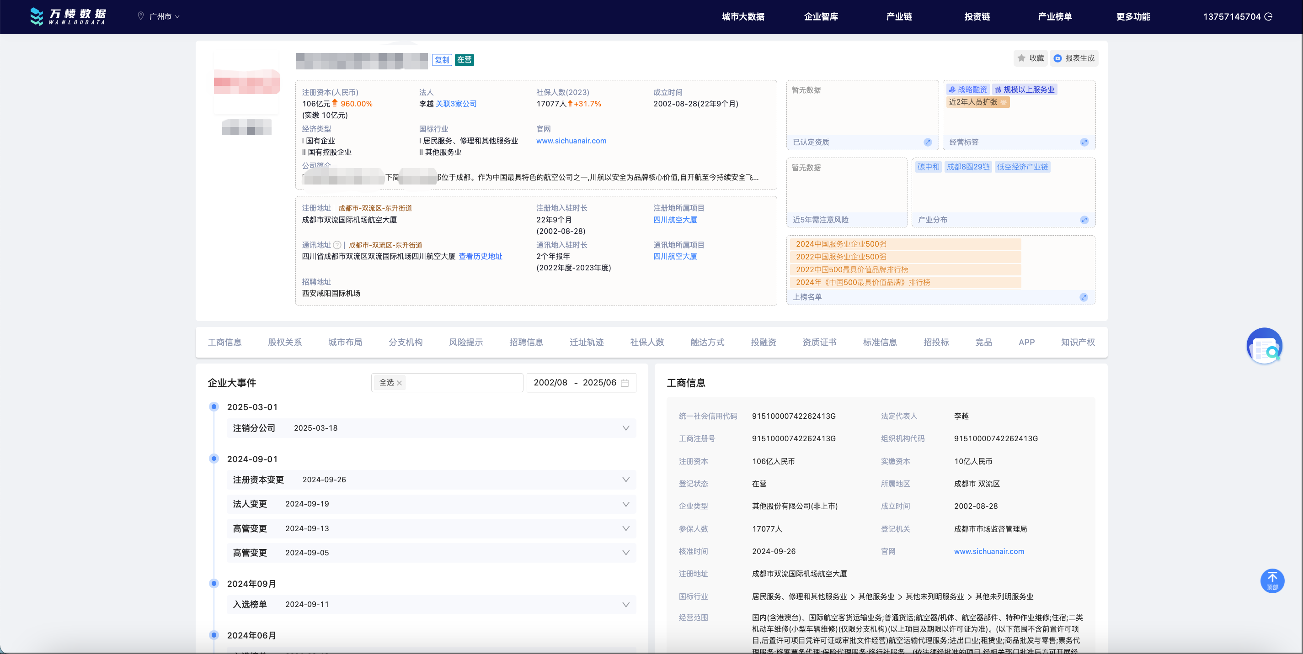Expand the 法人变更 event row
This screenshot has width=1303, height=654.
point(626,504)
